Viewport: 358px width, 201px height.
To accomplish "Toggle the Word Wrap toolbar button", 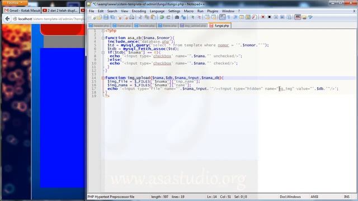I will [222, 17].
